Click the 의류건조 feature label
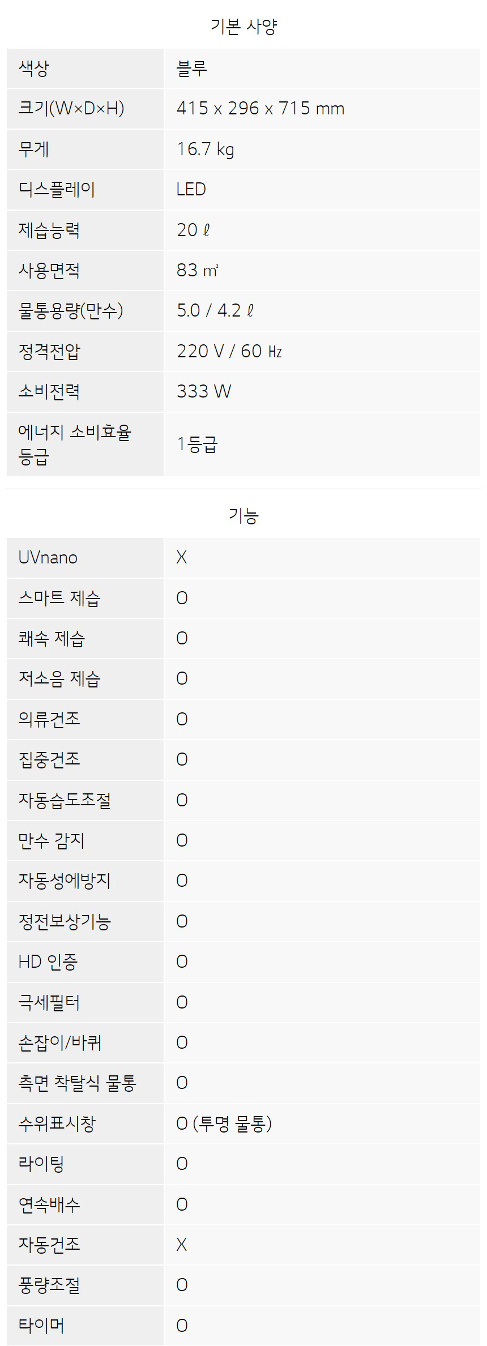 (x=49, y=719)
